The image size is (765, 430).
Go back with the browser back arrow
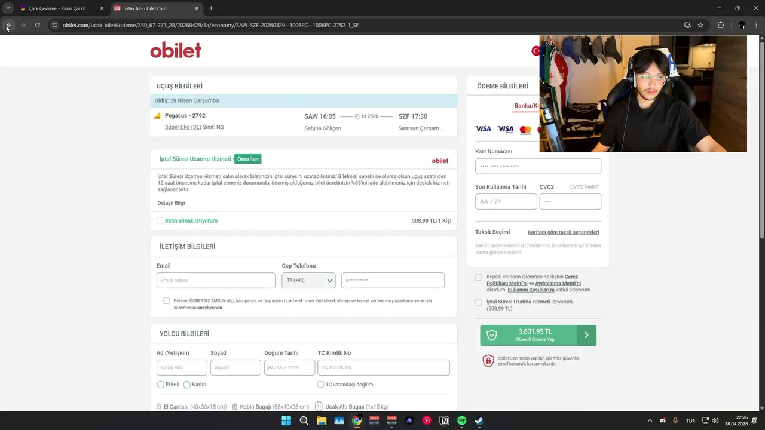pyautogui.click(x=8, y=25)
